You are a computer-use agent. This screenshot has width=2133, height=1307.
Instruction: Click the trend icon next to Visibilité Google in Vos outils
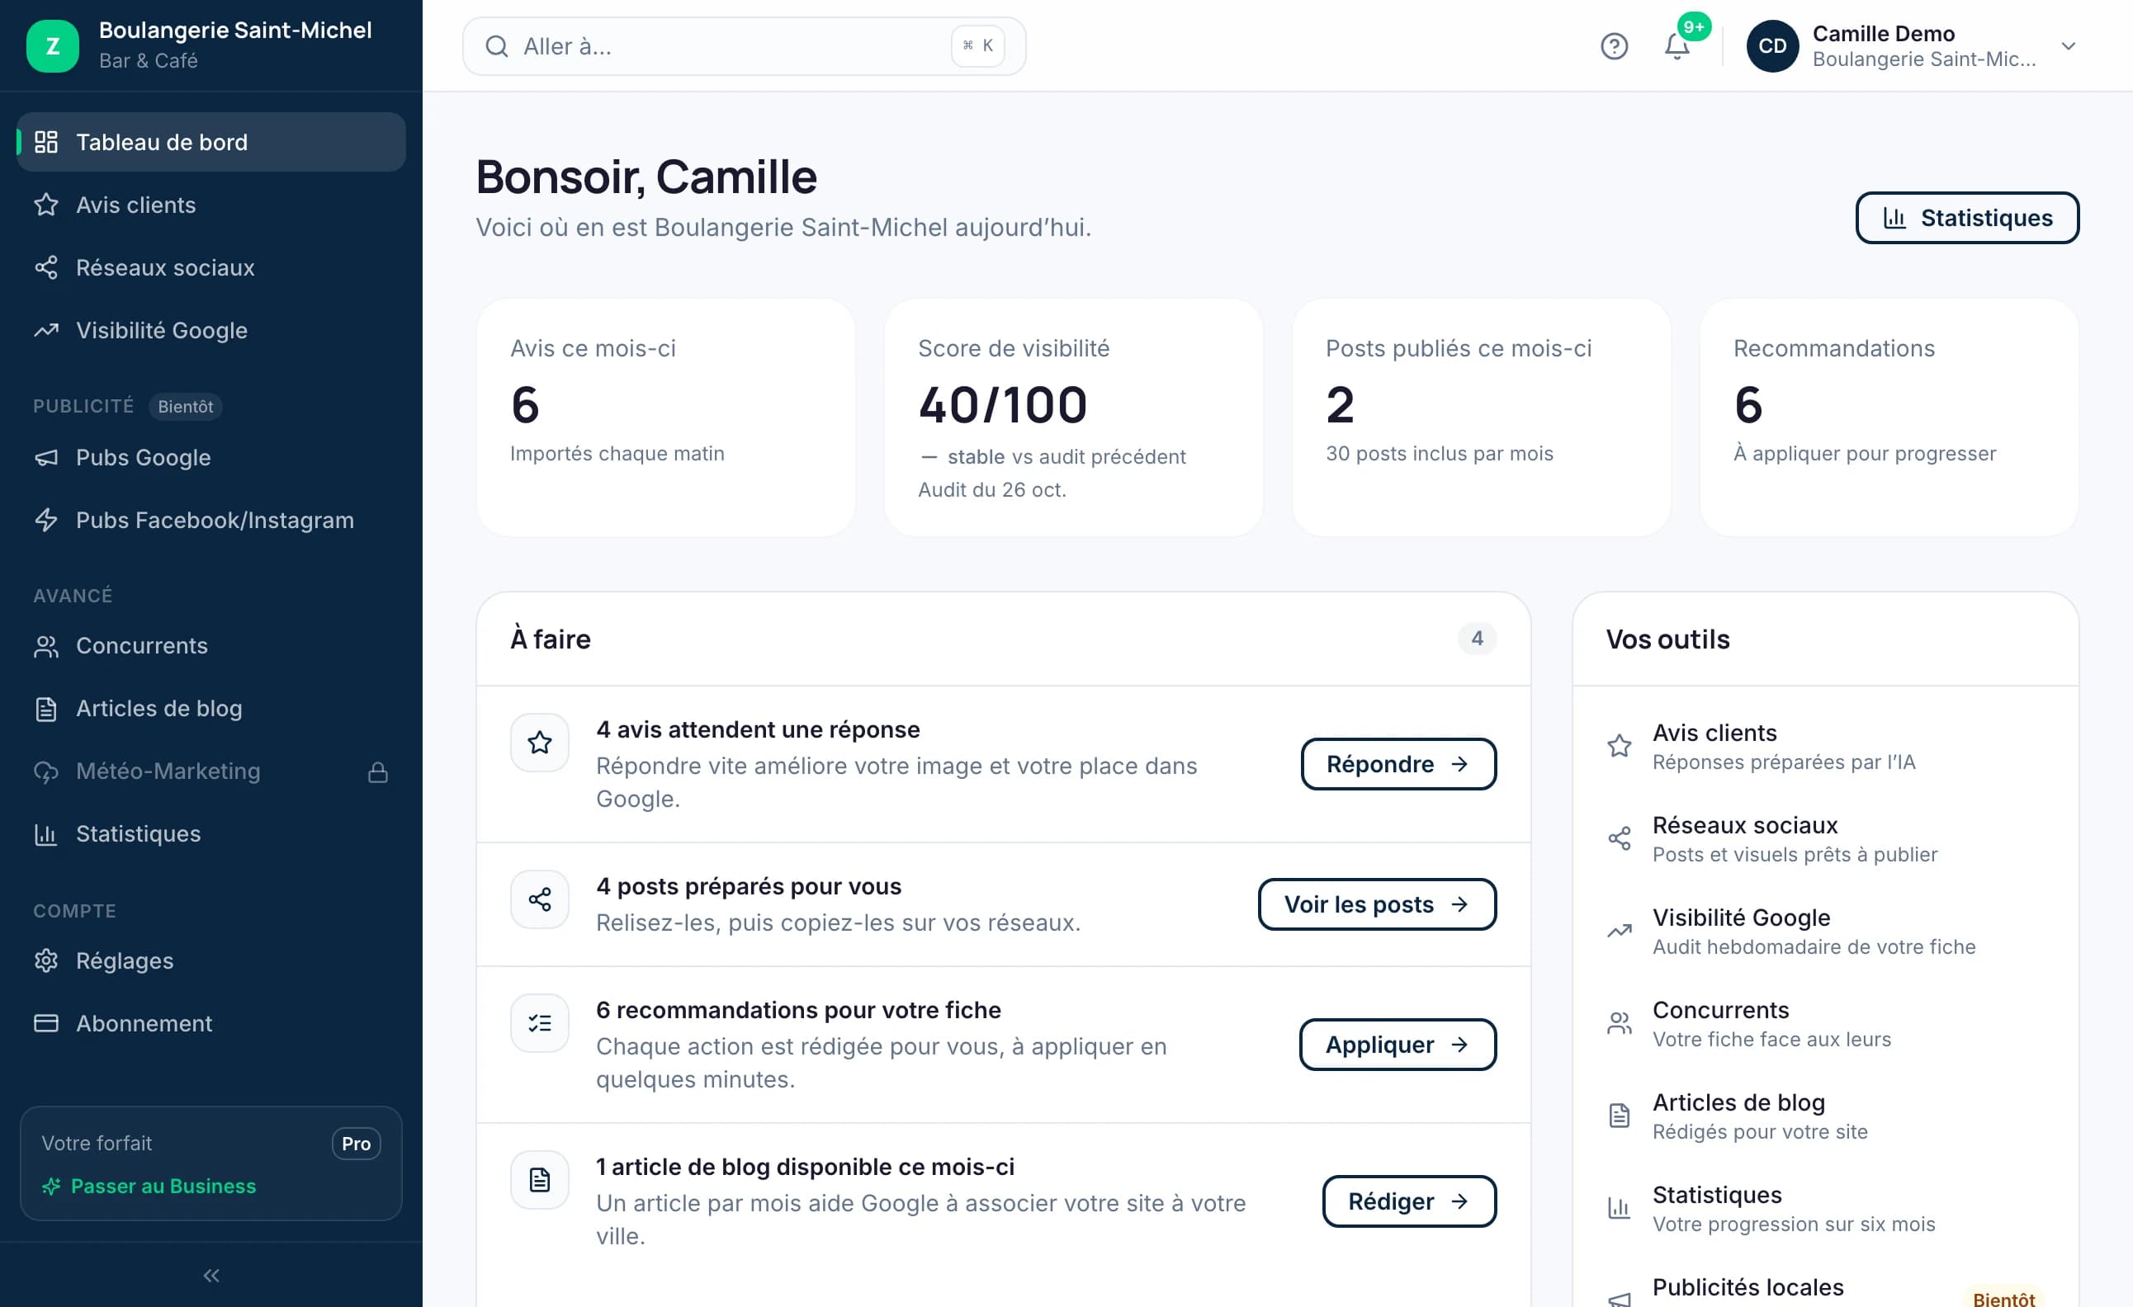[x=1619, y=931]
